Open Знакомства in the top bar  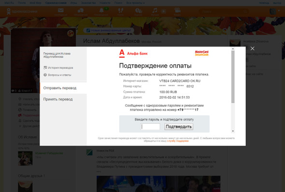(88, 3)
